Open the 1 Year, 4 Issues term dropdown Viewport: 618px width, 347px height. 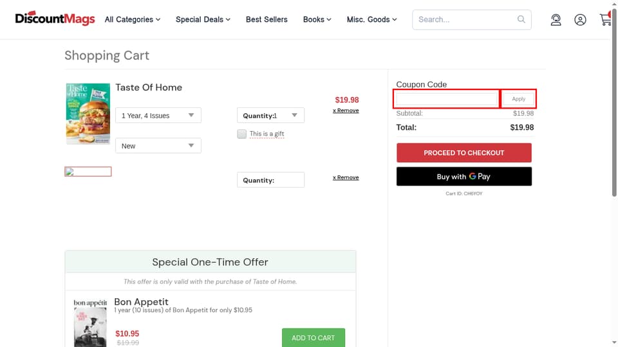coord(158,115)
